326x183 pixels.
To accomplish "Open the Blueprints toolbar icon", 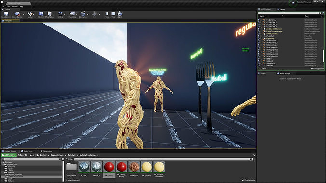I will tap(72, 14).
